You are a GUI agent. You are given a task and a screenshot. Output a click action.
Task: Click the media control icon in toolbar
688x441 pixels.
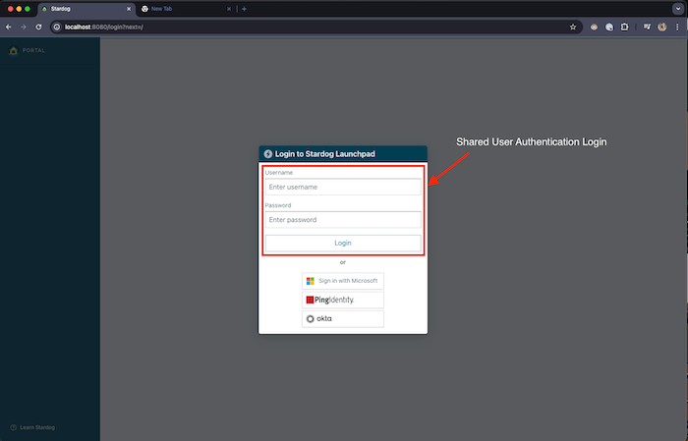tap(647, 28)
